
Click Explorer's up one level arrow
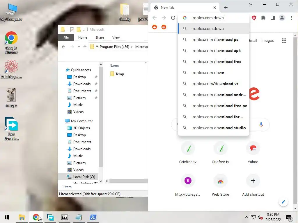pos(85,47)
